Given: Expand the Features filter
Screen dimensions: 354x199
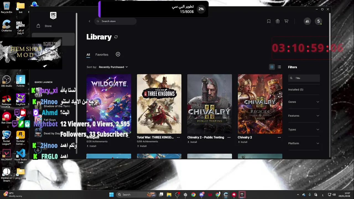Looking at the screenshot, I should coord(304,116).
